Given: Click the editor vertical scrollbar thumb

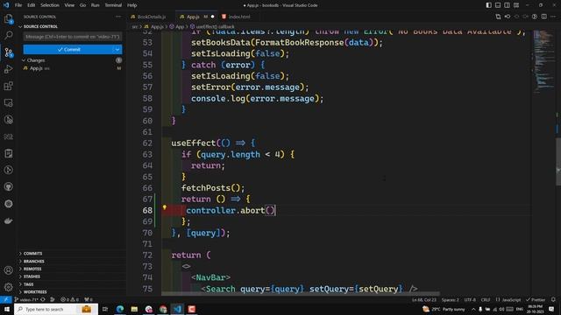Looking at the screenshot, I should tap(558, 161).
